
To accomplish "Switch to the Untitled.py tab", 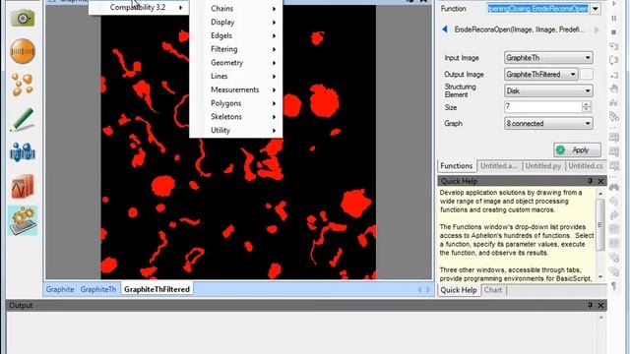I will click(x=542, y=166).
